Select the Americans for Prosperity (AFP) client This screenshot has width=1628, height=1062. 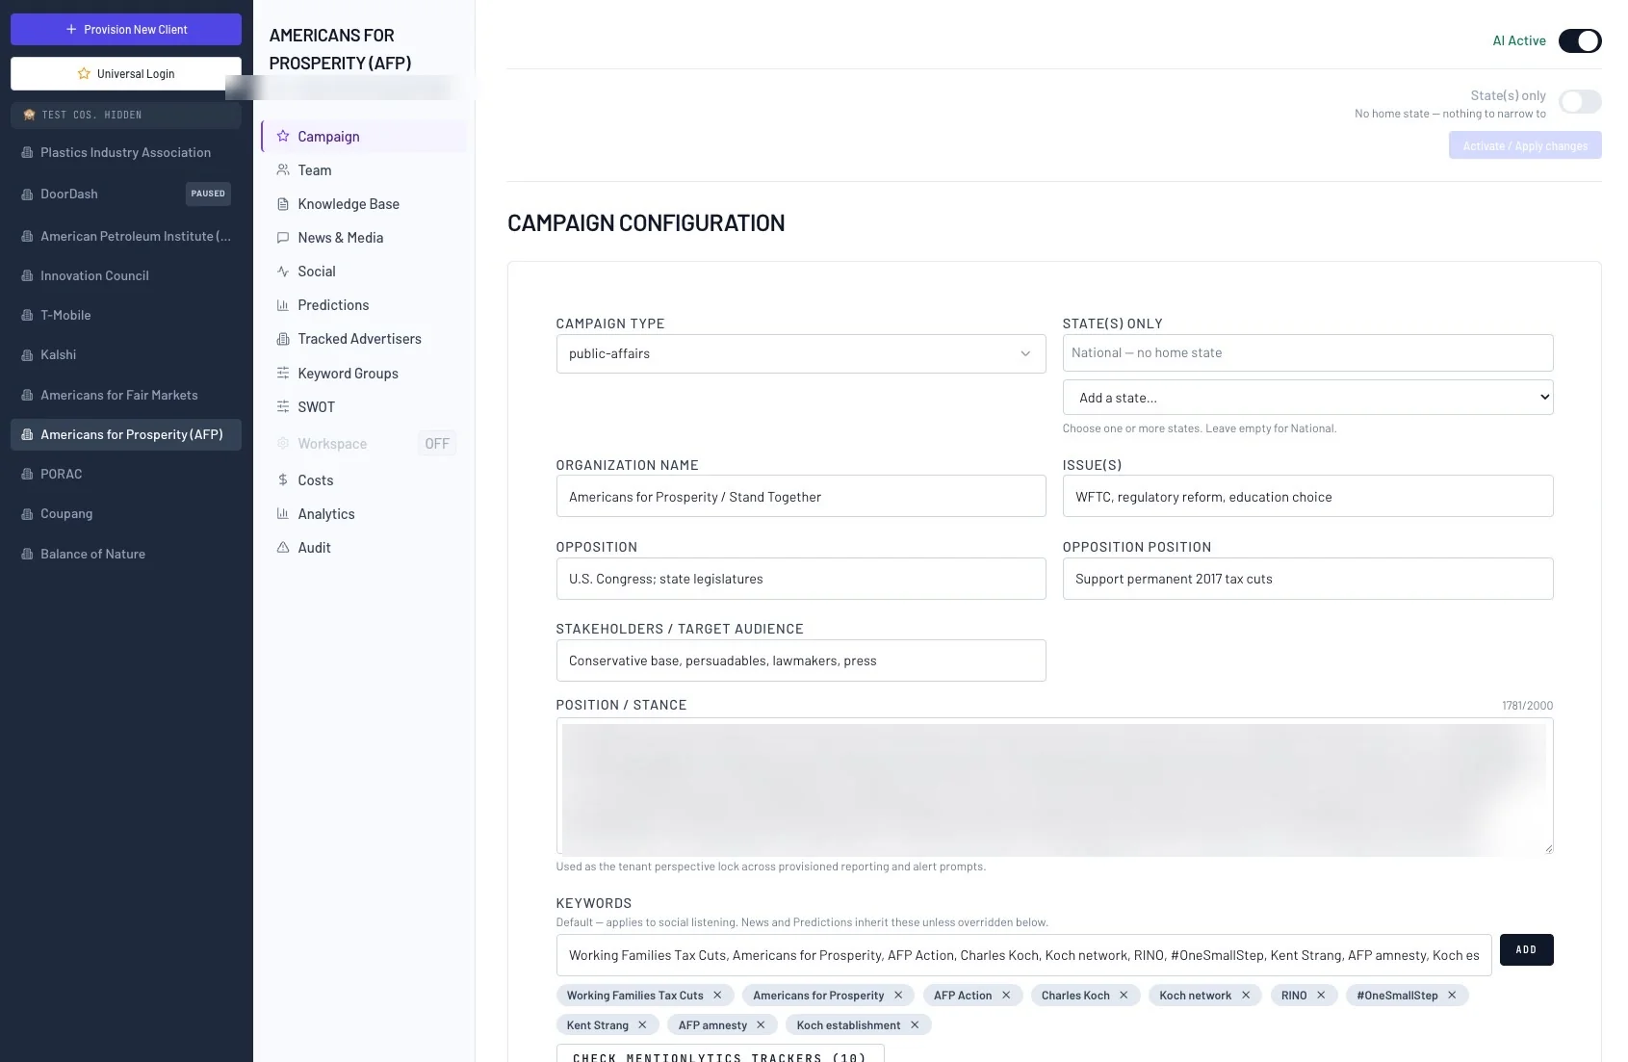click(126, 435)
